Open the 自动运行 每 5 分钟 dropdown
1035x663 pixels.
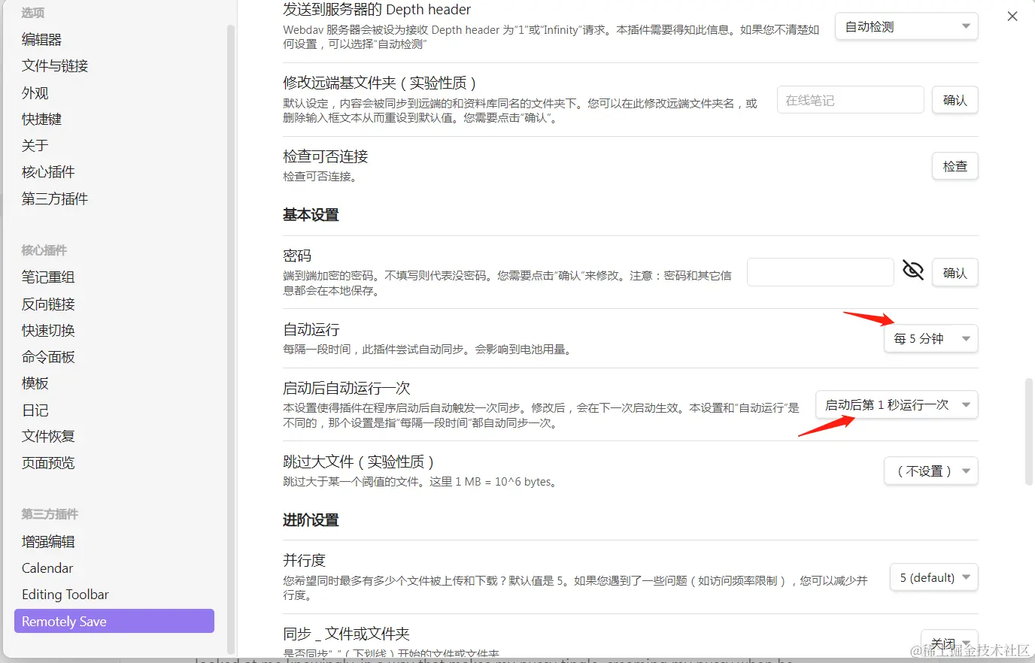(x=931, y=339)
